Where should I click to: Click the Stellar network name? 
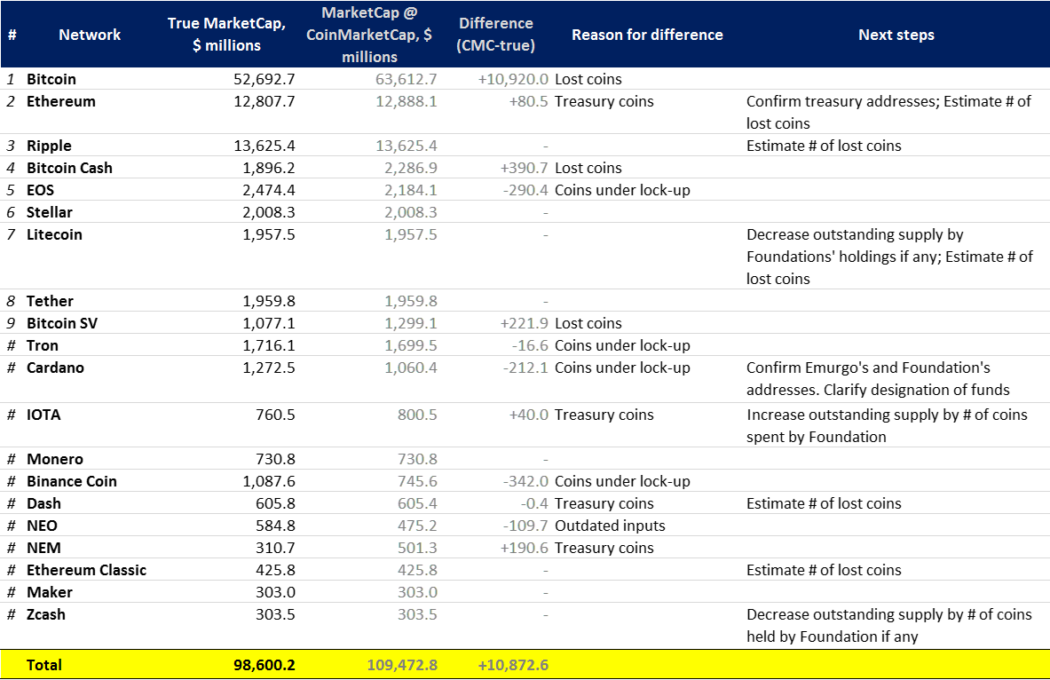click(x=49, y=211)
